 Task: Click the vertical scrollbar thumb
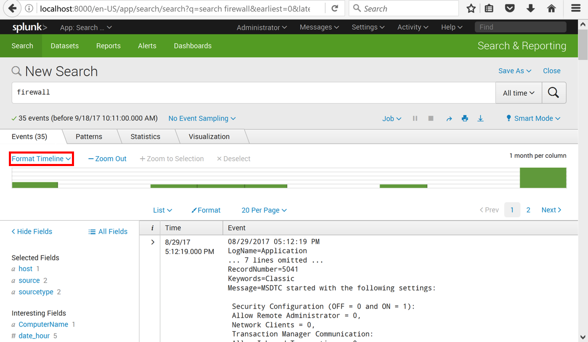tap(583, 45)
